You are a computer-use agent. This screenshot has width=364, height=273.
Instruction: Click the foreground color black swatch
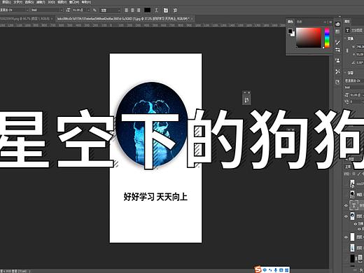click(x=290, y=31)
